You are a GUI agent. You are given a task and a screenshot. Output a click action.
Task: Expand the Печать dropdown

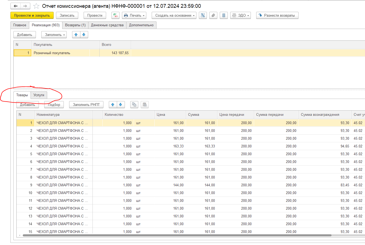pos(134,15)
